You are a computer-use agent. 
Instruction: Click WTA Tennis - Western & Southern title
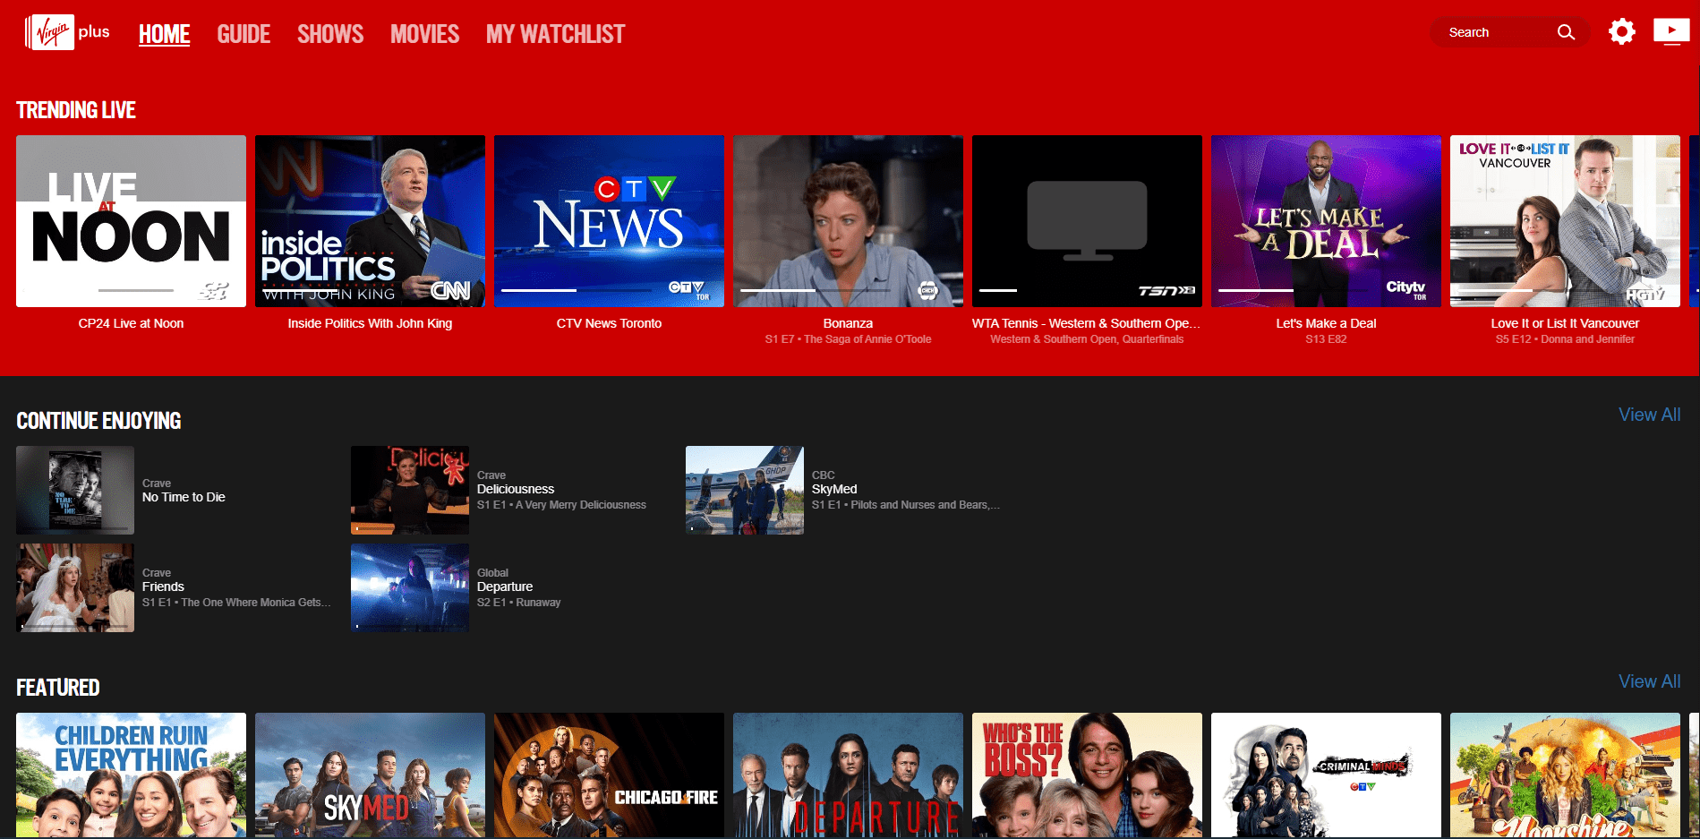[x=1086, y=323]
